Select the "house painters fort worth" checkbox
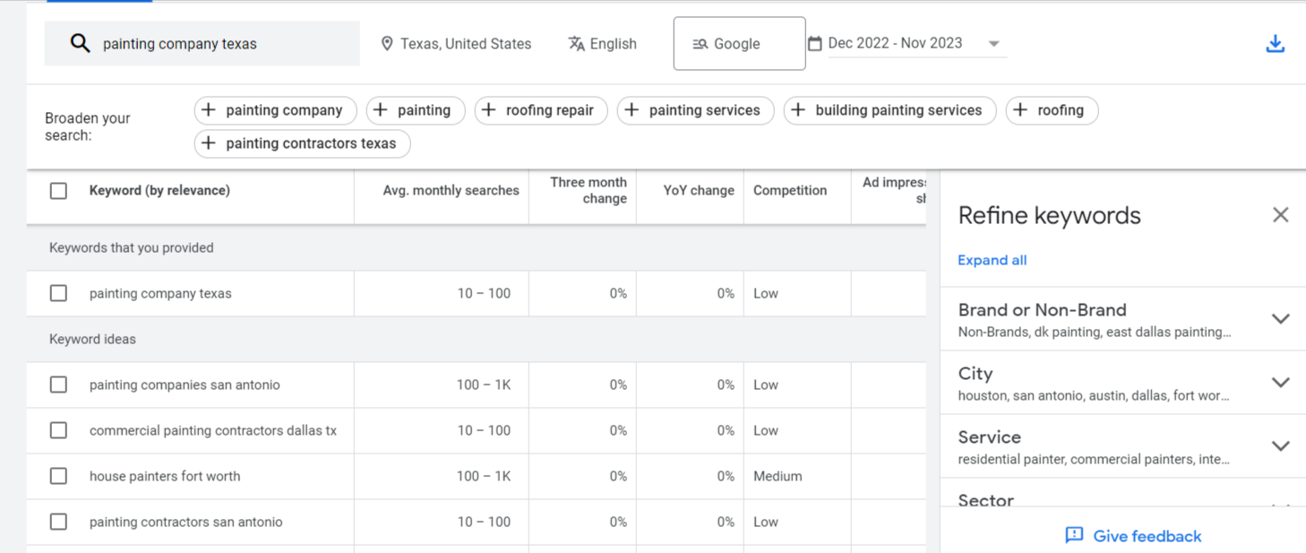 click(x=58, y=476)
